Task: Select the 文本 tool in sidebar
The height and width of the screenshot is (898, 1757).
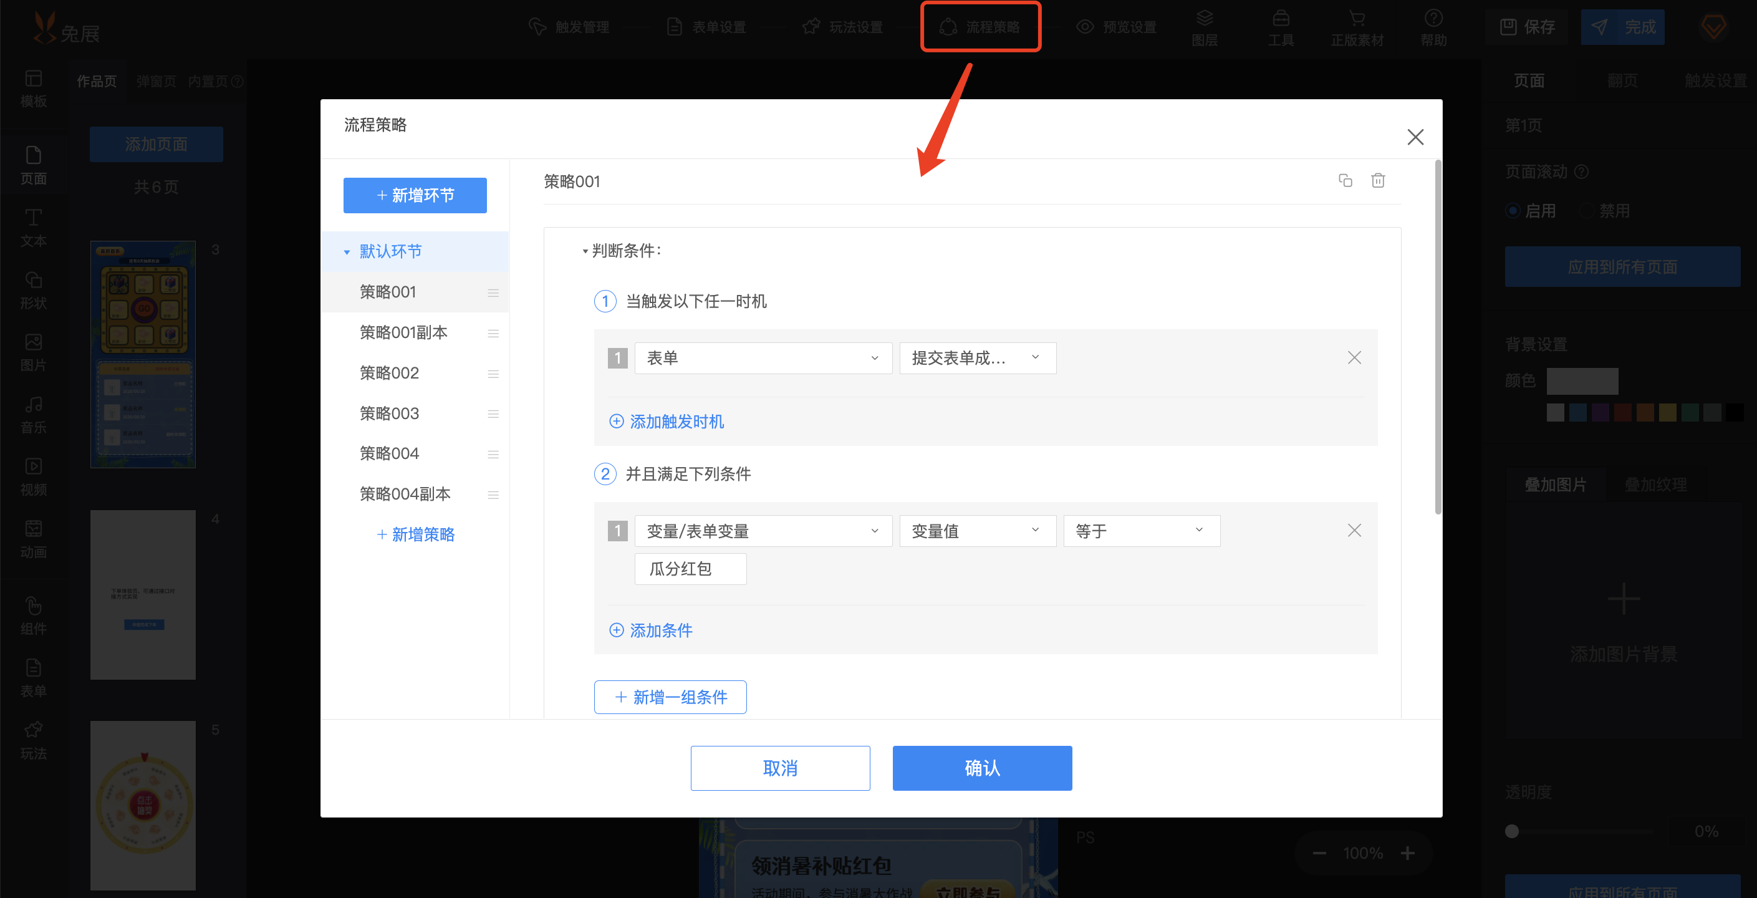Action: (x=34, y=228)
